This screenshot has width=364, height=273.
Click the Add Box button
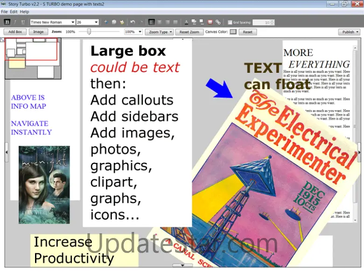tap(15, 32)
